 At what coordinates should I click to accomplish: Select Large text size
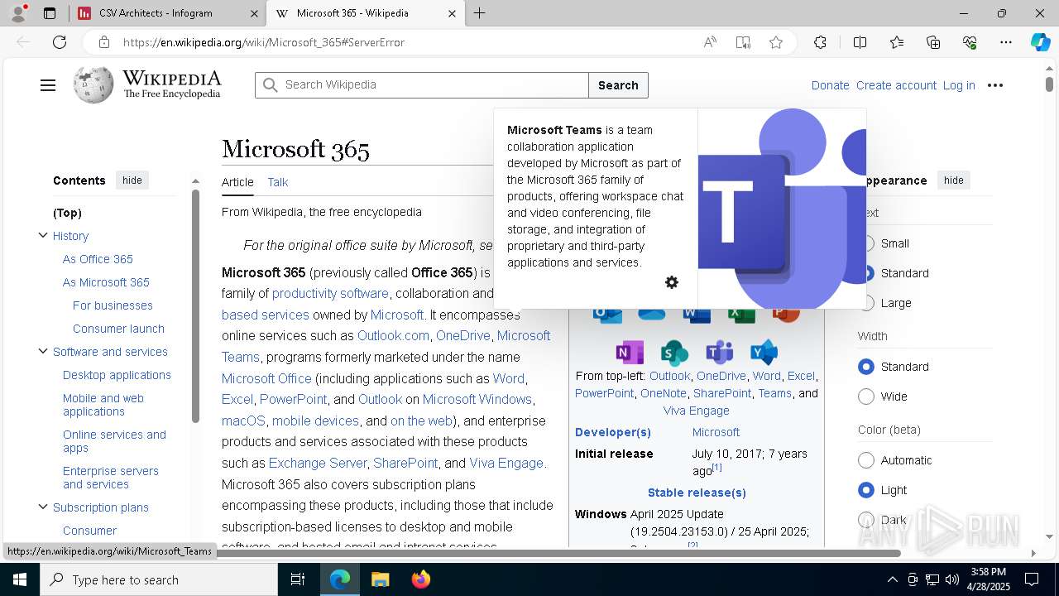point(867,303)
